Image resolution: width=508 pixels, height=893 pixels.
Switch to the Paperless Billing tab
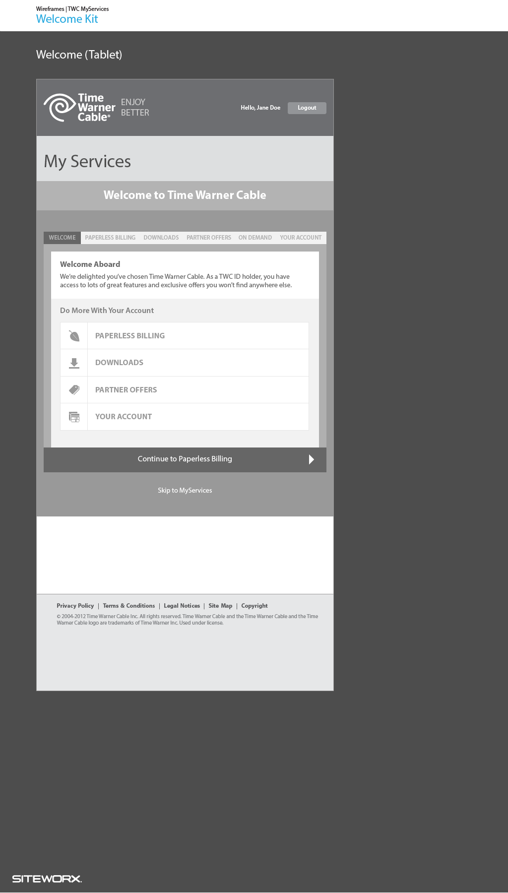[x=110, y=238]
